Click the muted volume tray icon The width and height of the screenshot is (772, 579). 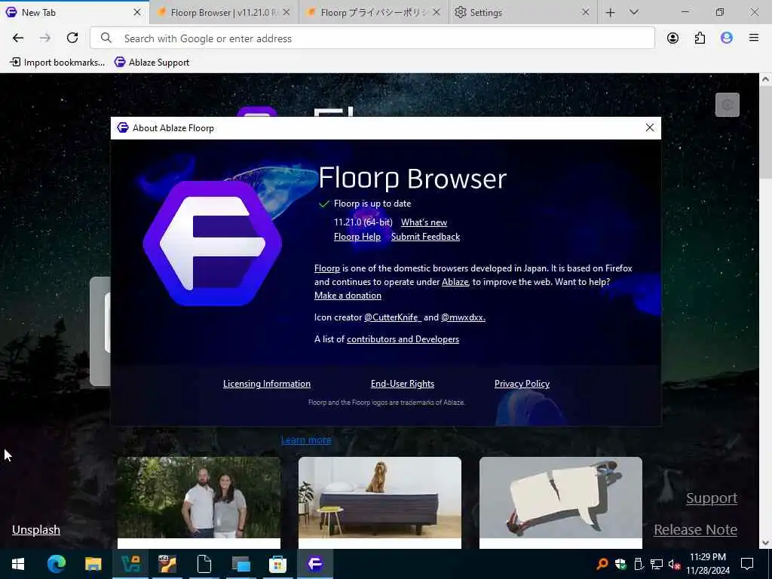[674, 564]
